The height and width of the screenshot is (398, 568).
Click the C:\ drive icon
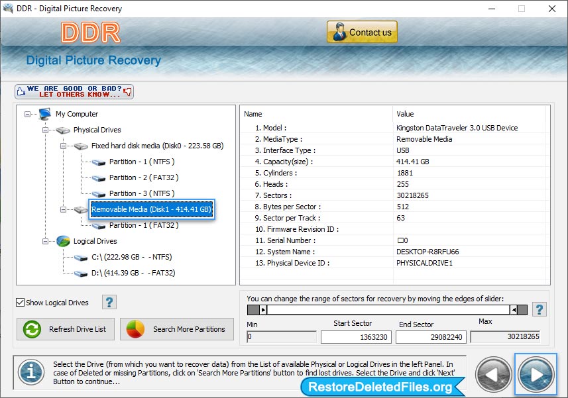pos(81,258)
